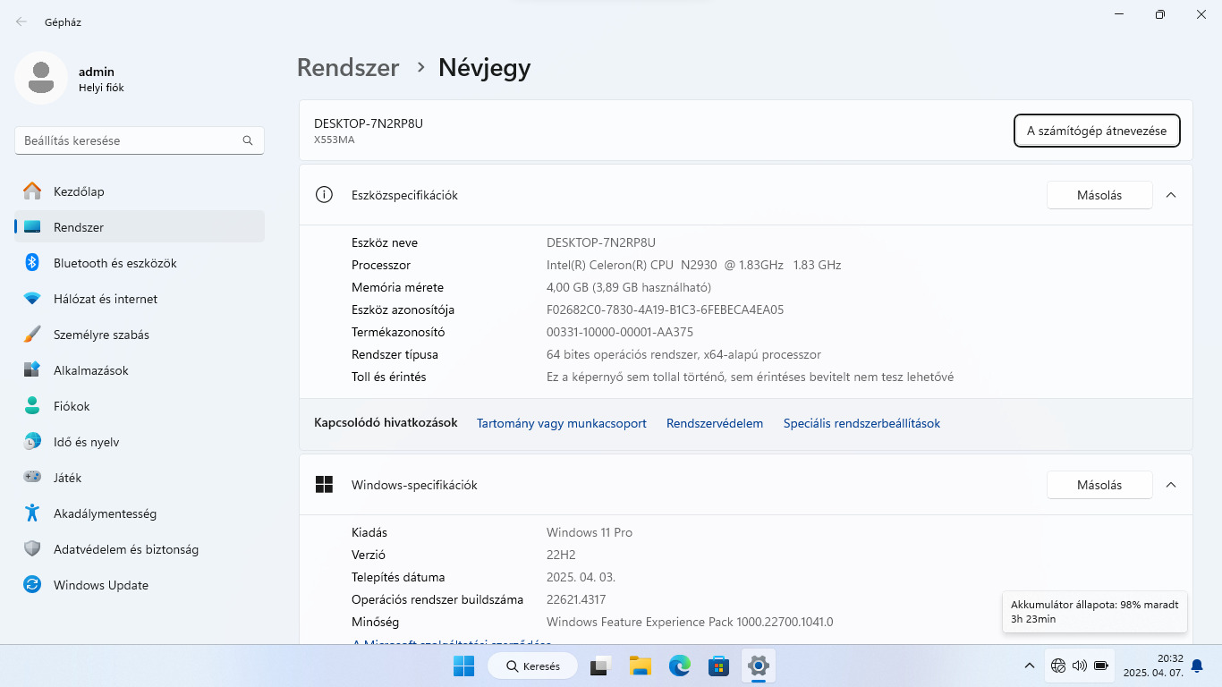The image size is (1222, 687).
Task: Open Task View on the taskbar
Action: [600, 666]
